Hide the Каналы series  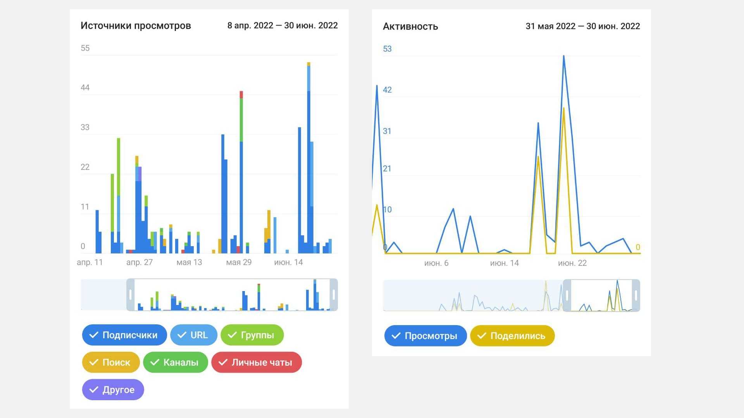(x=176, y=363)
